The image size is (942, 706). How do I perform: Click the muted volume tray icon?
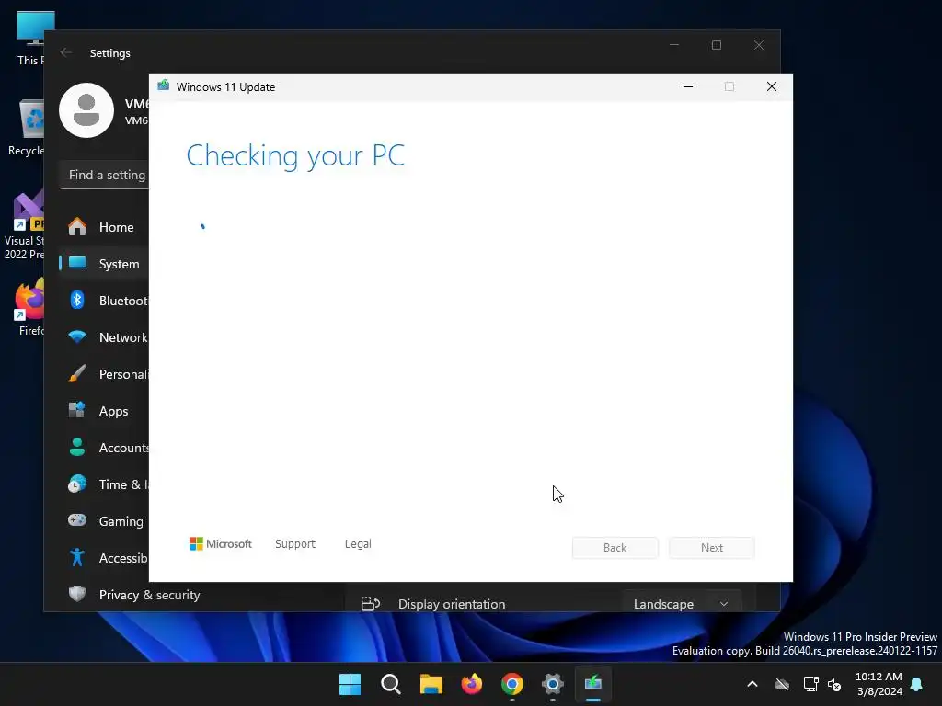click(834, 684)
